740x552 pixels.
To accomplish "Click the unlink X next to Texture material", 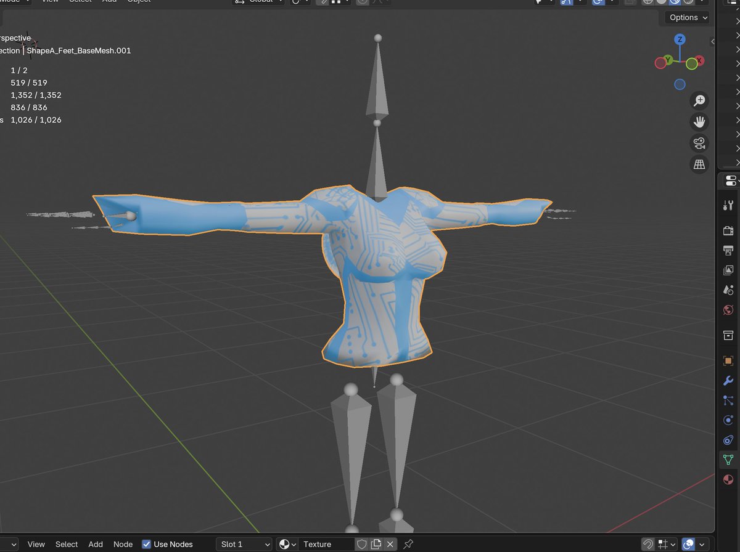I will pos(390,544).
